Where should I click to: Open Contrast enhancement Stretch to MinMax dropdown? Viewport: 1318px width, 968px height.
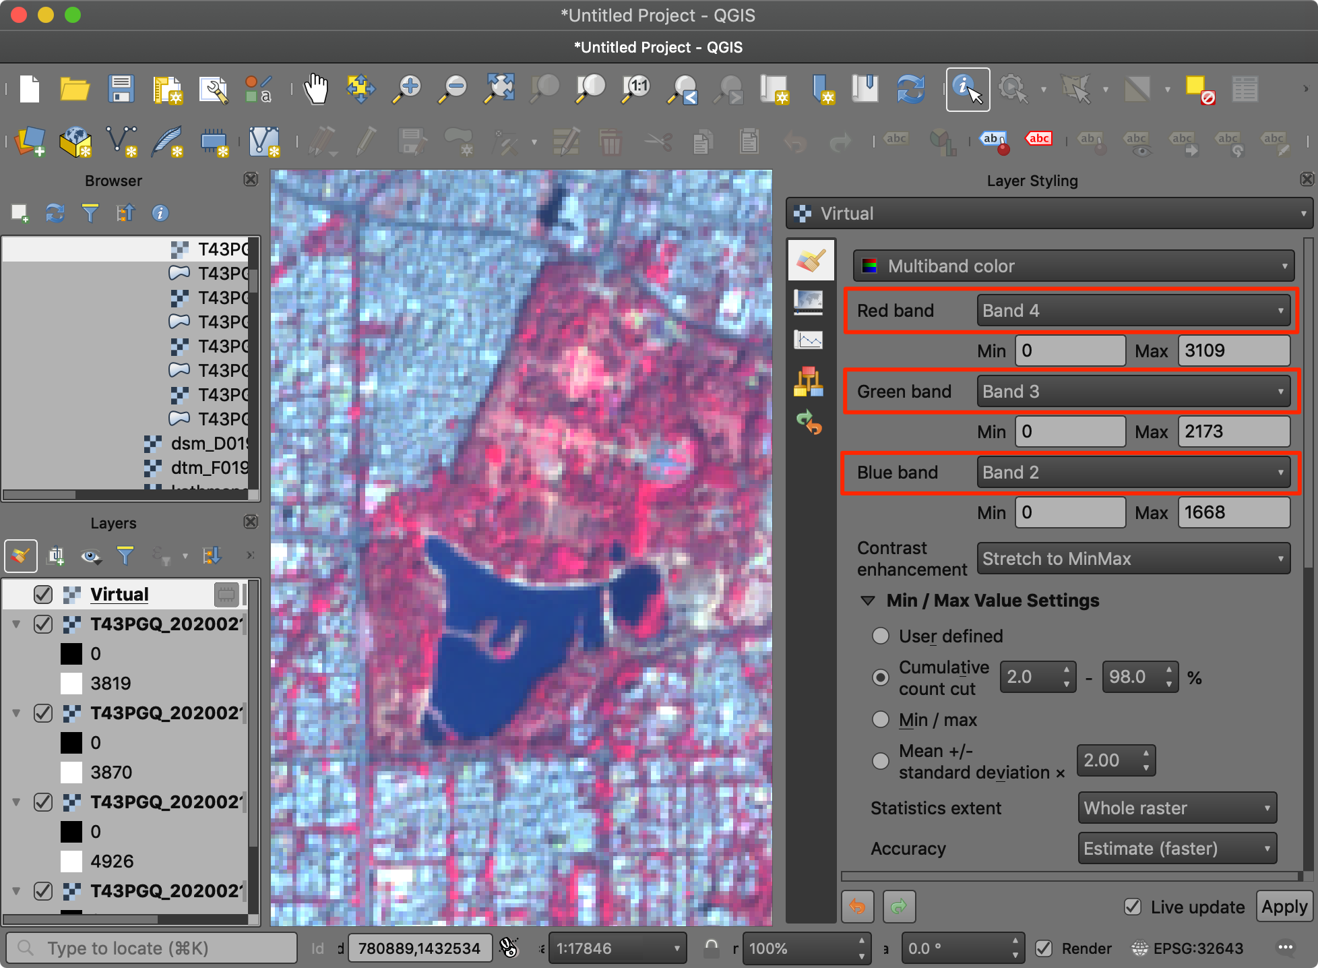point(1133,559)
